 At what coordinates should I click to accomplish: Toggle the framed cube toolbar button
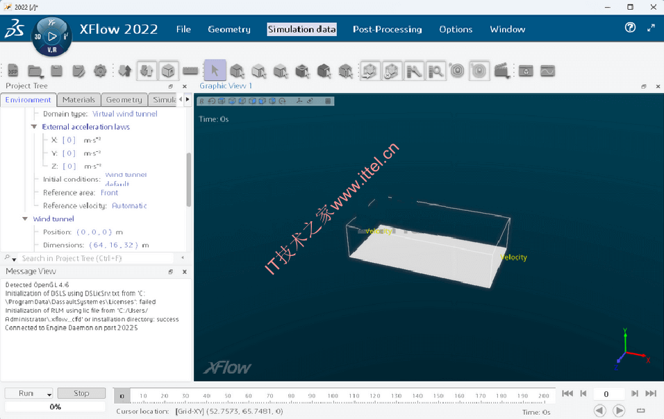point(168,71)
